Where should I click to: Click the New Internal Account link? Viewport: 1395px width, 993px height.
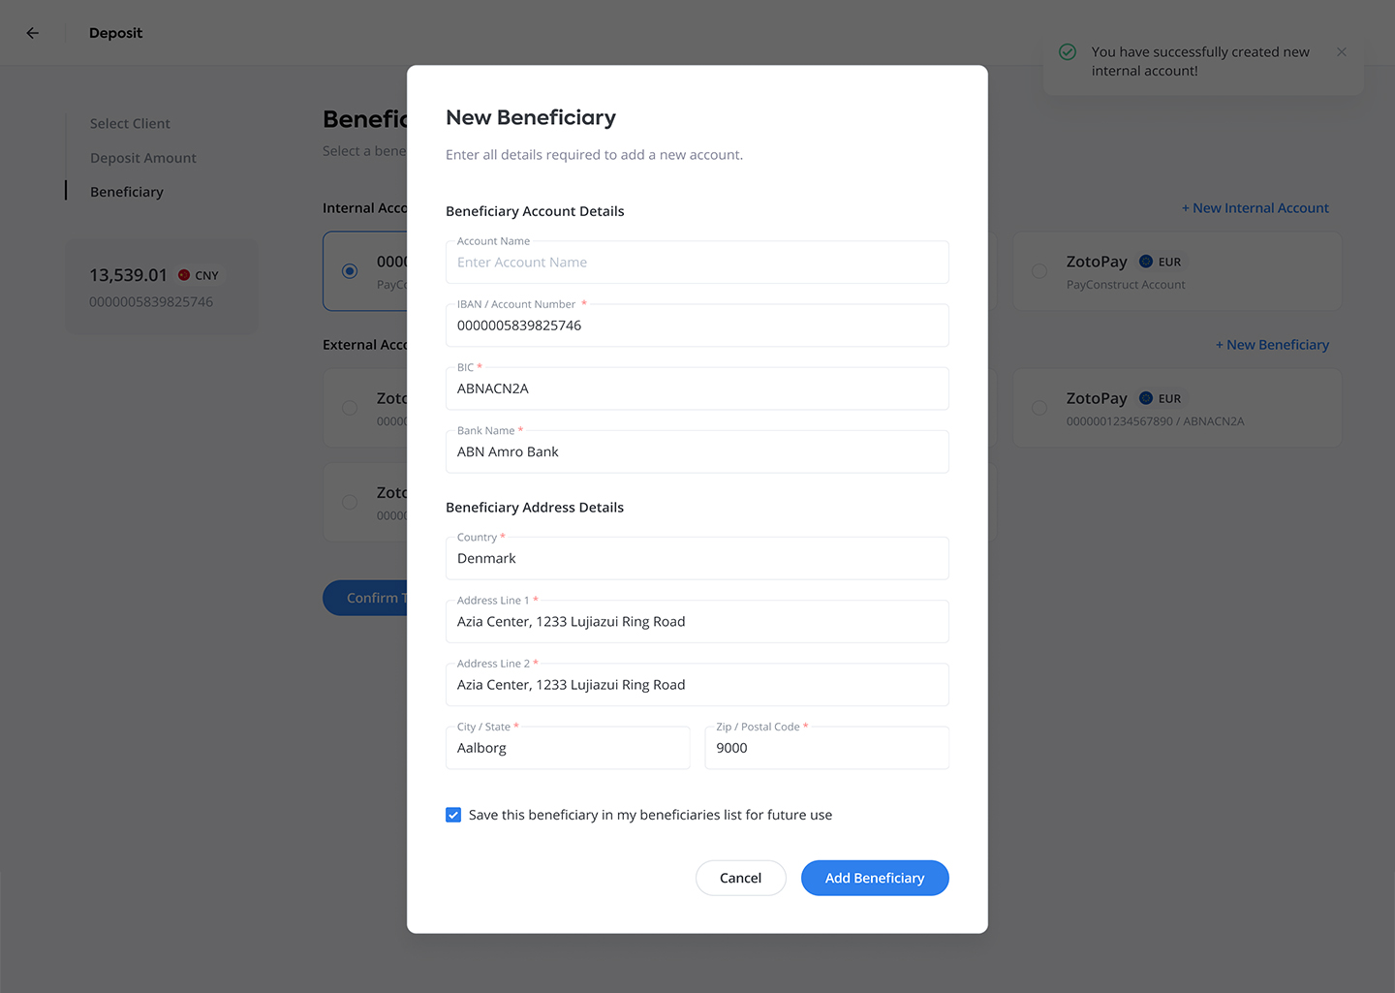(x=1255, y=208)
